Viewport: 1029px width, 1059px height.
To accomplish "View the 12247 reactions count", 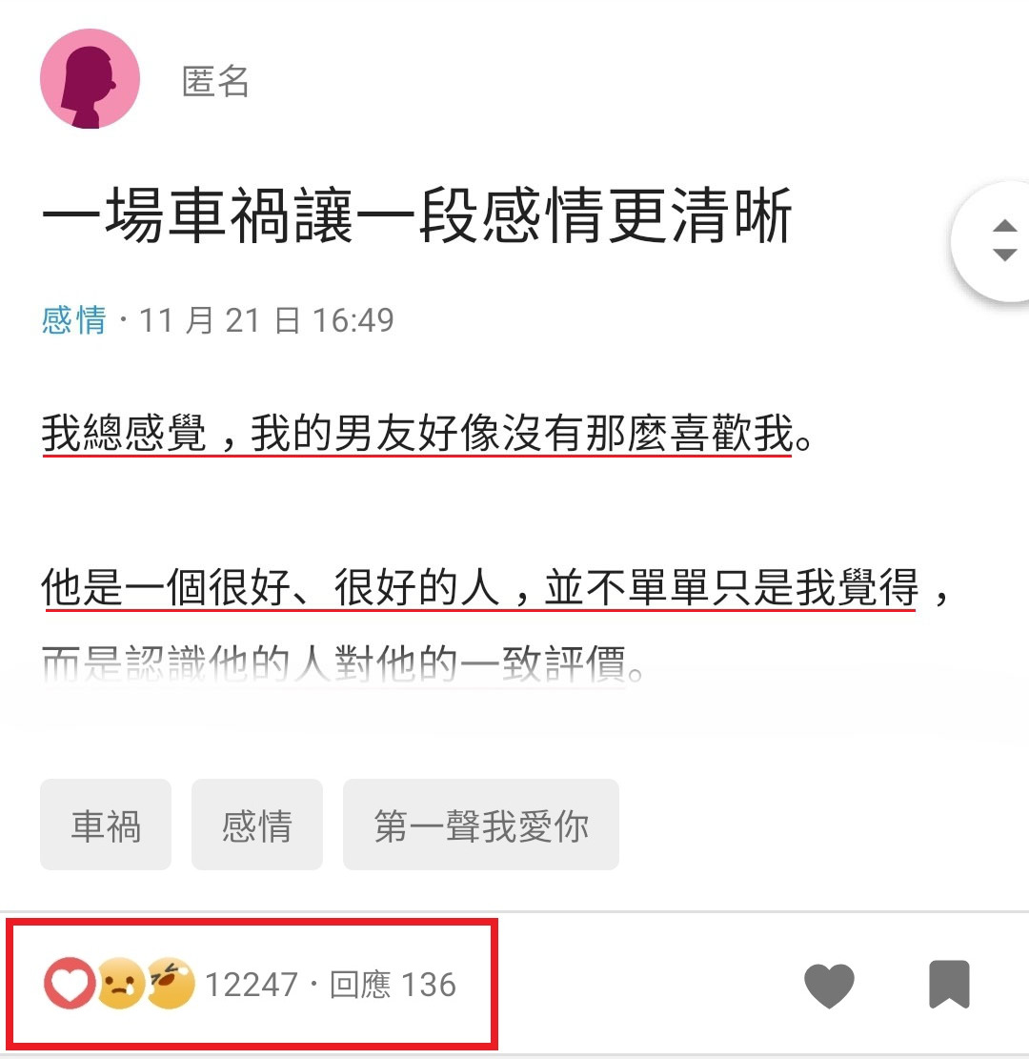I will [252, 985].
